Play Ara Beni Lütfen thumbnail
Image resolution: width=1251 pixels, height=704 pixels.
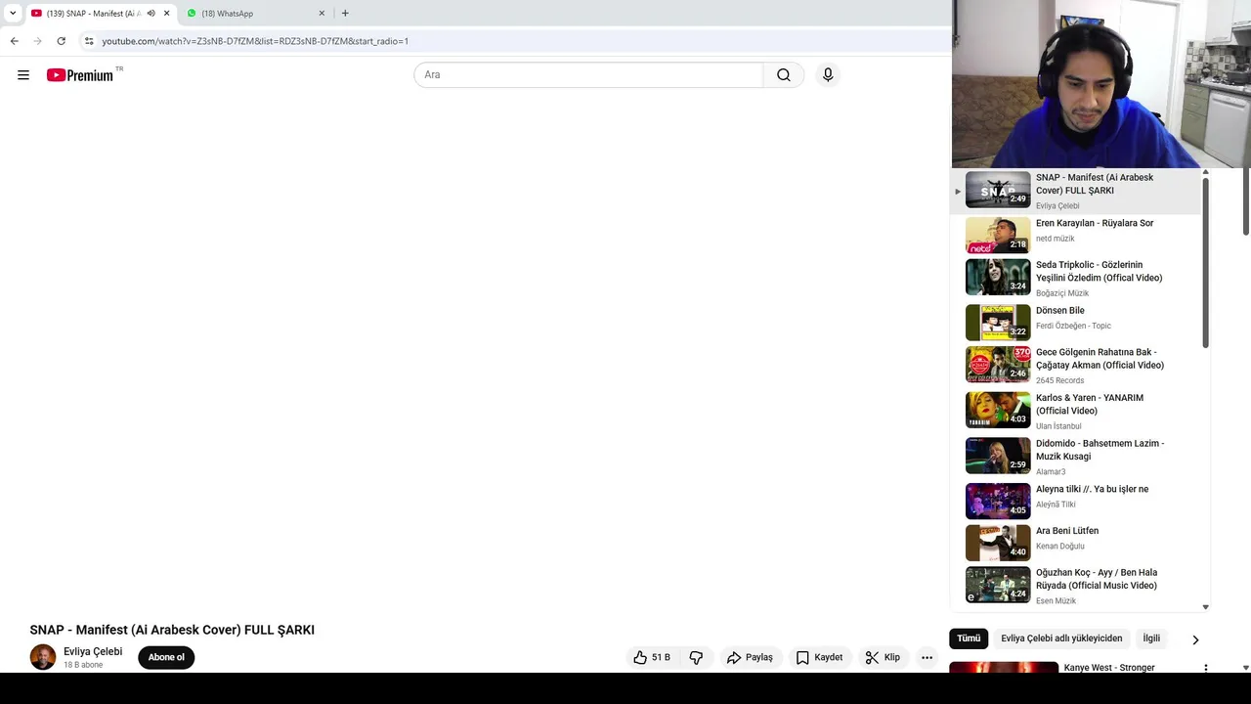[x=998, y=543]
